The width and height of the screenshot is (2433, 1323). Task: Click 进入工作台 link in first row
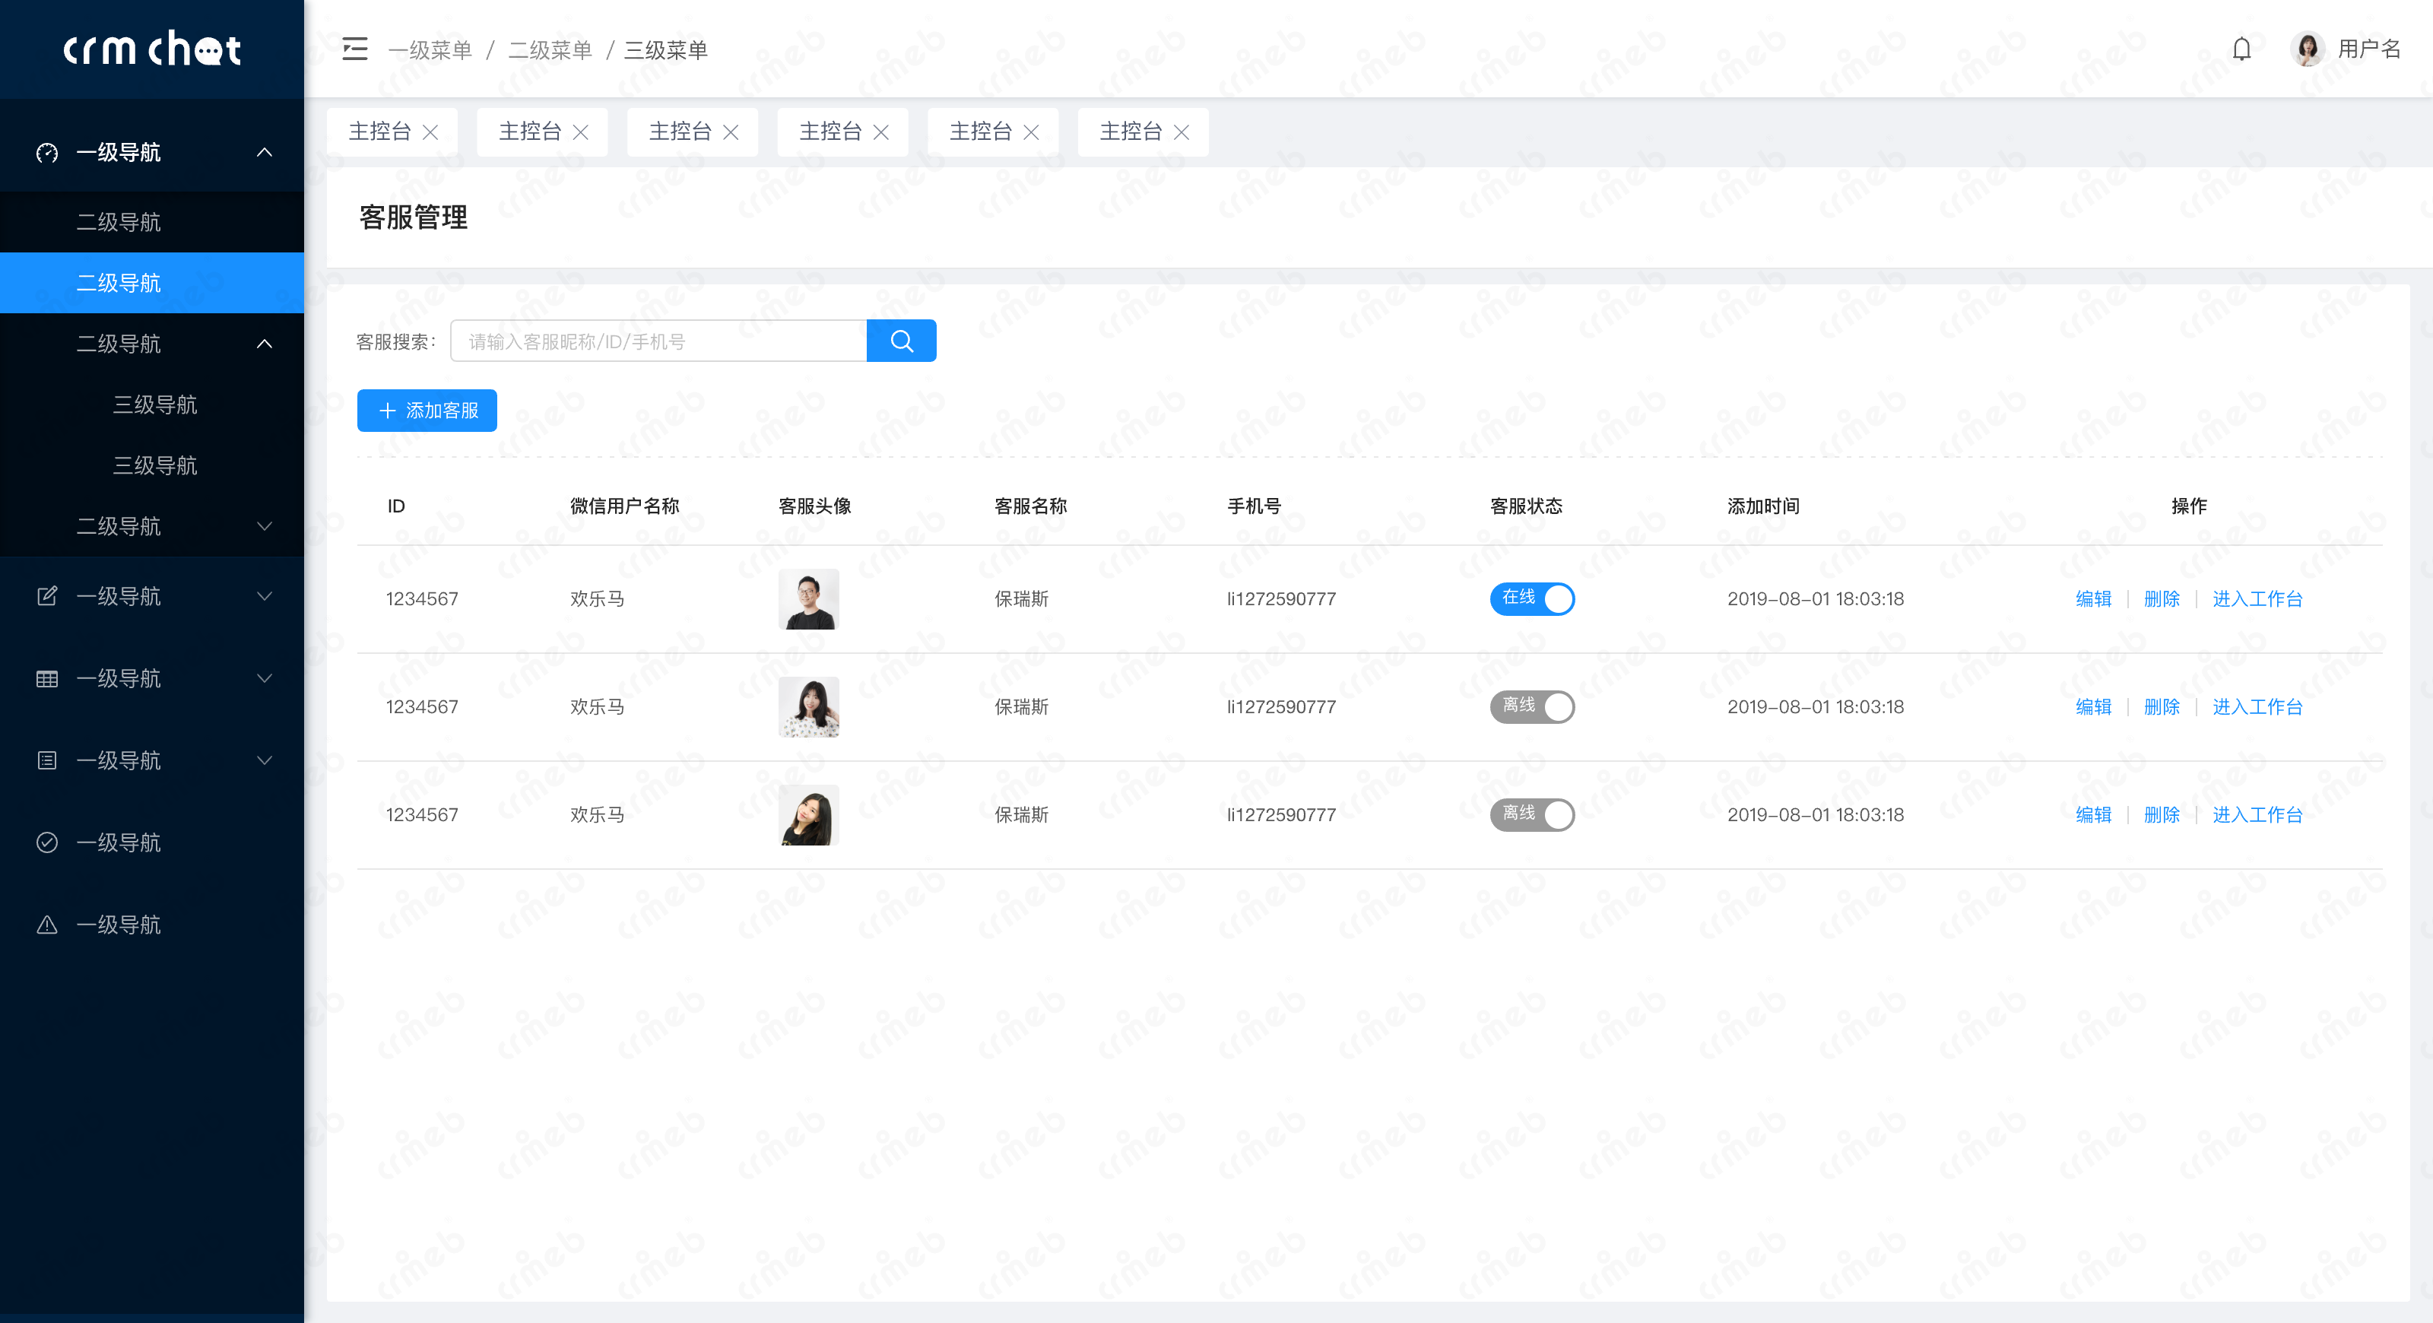tap(2257, 598)
